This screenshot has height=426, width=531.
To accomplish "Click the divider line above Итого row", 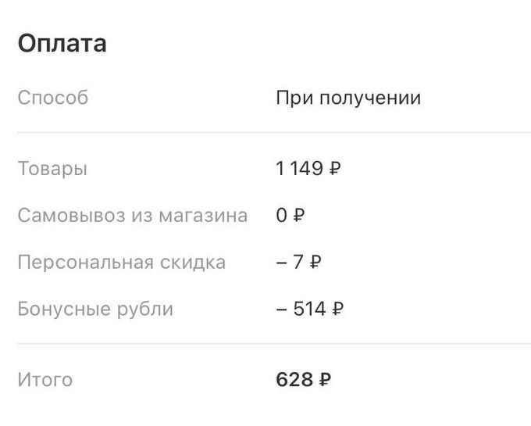I will pos(273,344).
